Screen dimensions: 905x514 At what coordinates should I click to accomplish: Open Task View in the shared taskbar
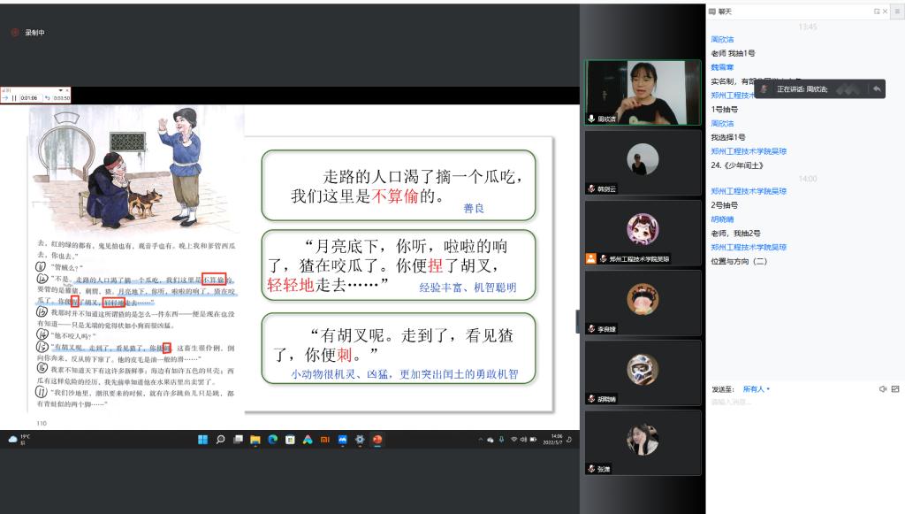(x=238, y=440)
